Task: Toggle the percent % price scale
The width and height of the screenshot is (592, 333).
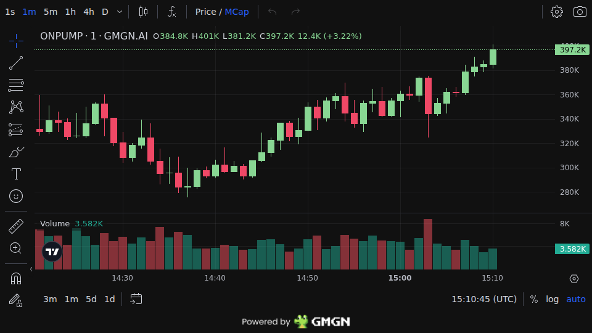Action: point(534,299)
